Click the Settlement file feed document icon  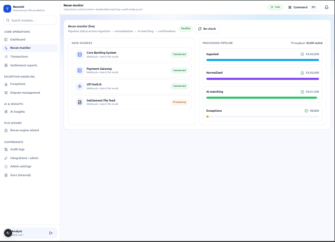tap(80, 102)
